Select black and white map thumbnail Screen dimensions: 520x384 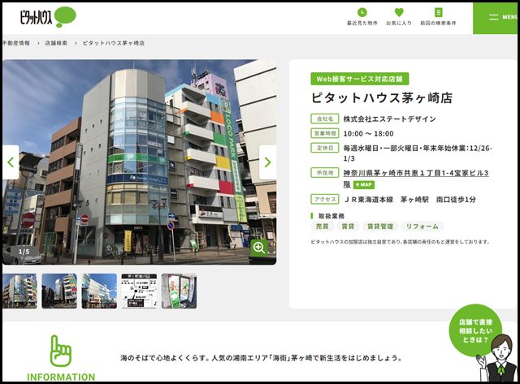coord(139,291)
